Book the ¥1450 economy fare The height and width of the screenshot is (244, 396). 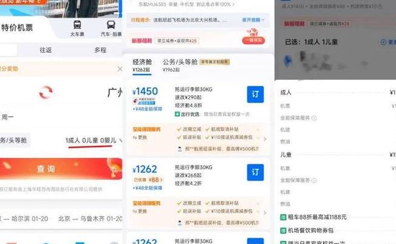point(255,95)
